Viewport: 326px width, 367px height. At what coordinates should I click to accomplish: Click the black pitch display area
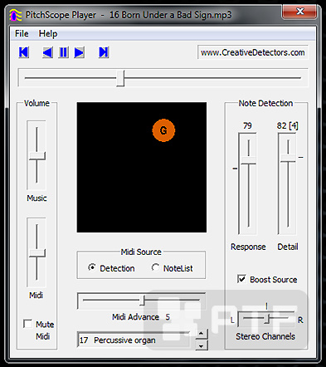tap(142, 167)
